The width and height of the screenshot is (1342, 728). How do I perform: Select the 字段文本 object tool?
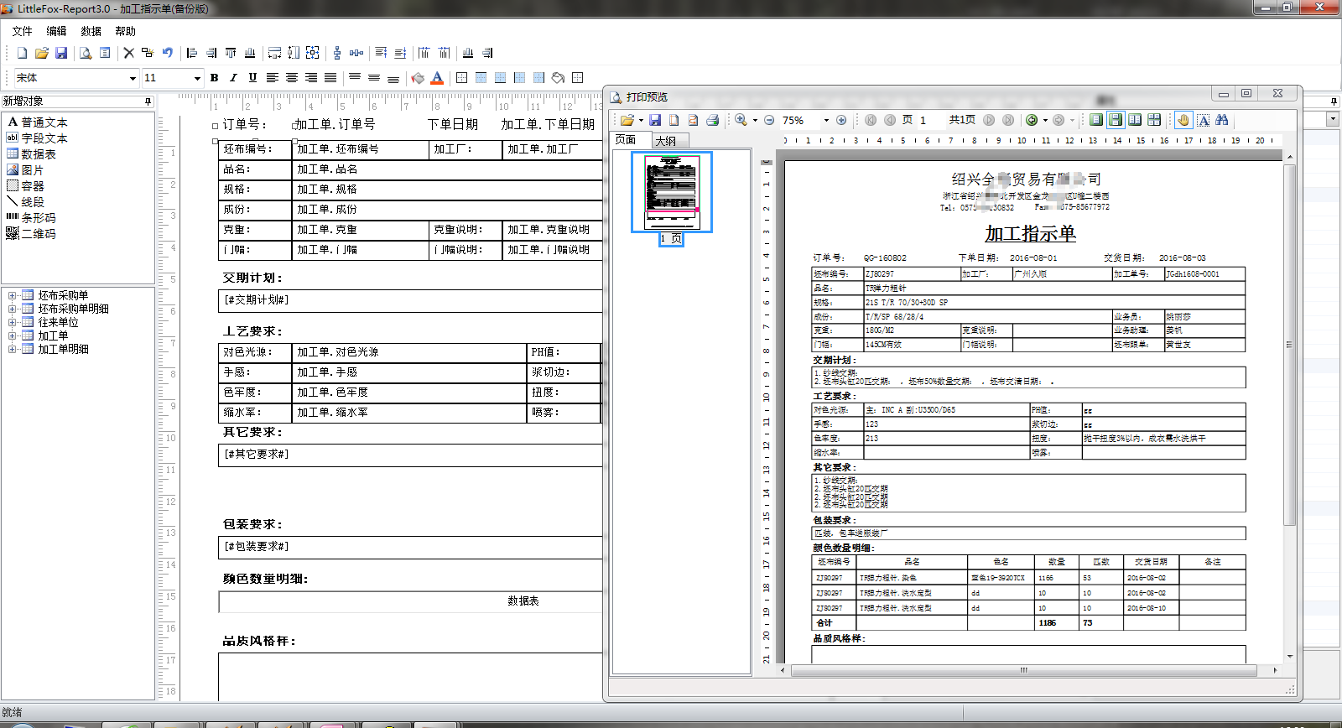point(38,138)
